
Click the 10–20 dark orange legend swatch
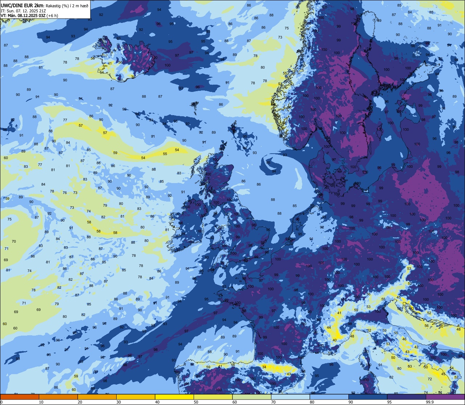pyautogui.click(x=58, y=397)
